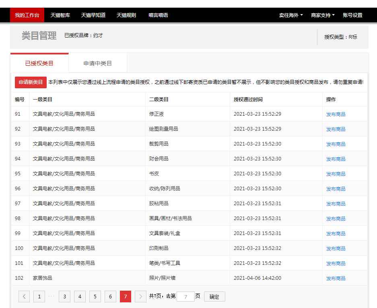Expand the 商家支持 dropdown menu
Screen dimensions: 377x308
click(x=323, y=15)
